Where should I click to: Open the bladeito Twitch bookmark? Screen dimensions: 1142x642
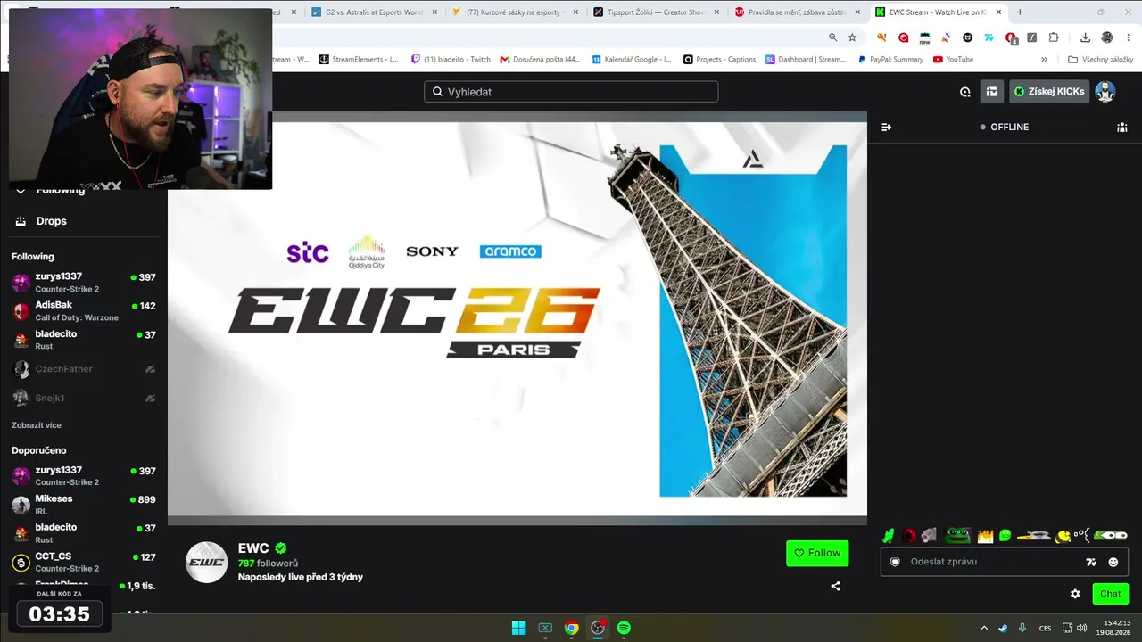point(451,60)
